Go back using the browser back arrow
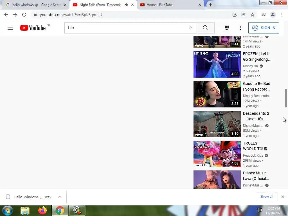 6,15
